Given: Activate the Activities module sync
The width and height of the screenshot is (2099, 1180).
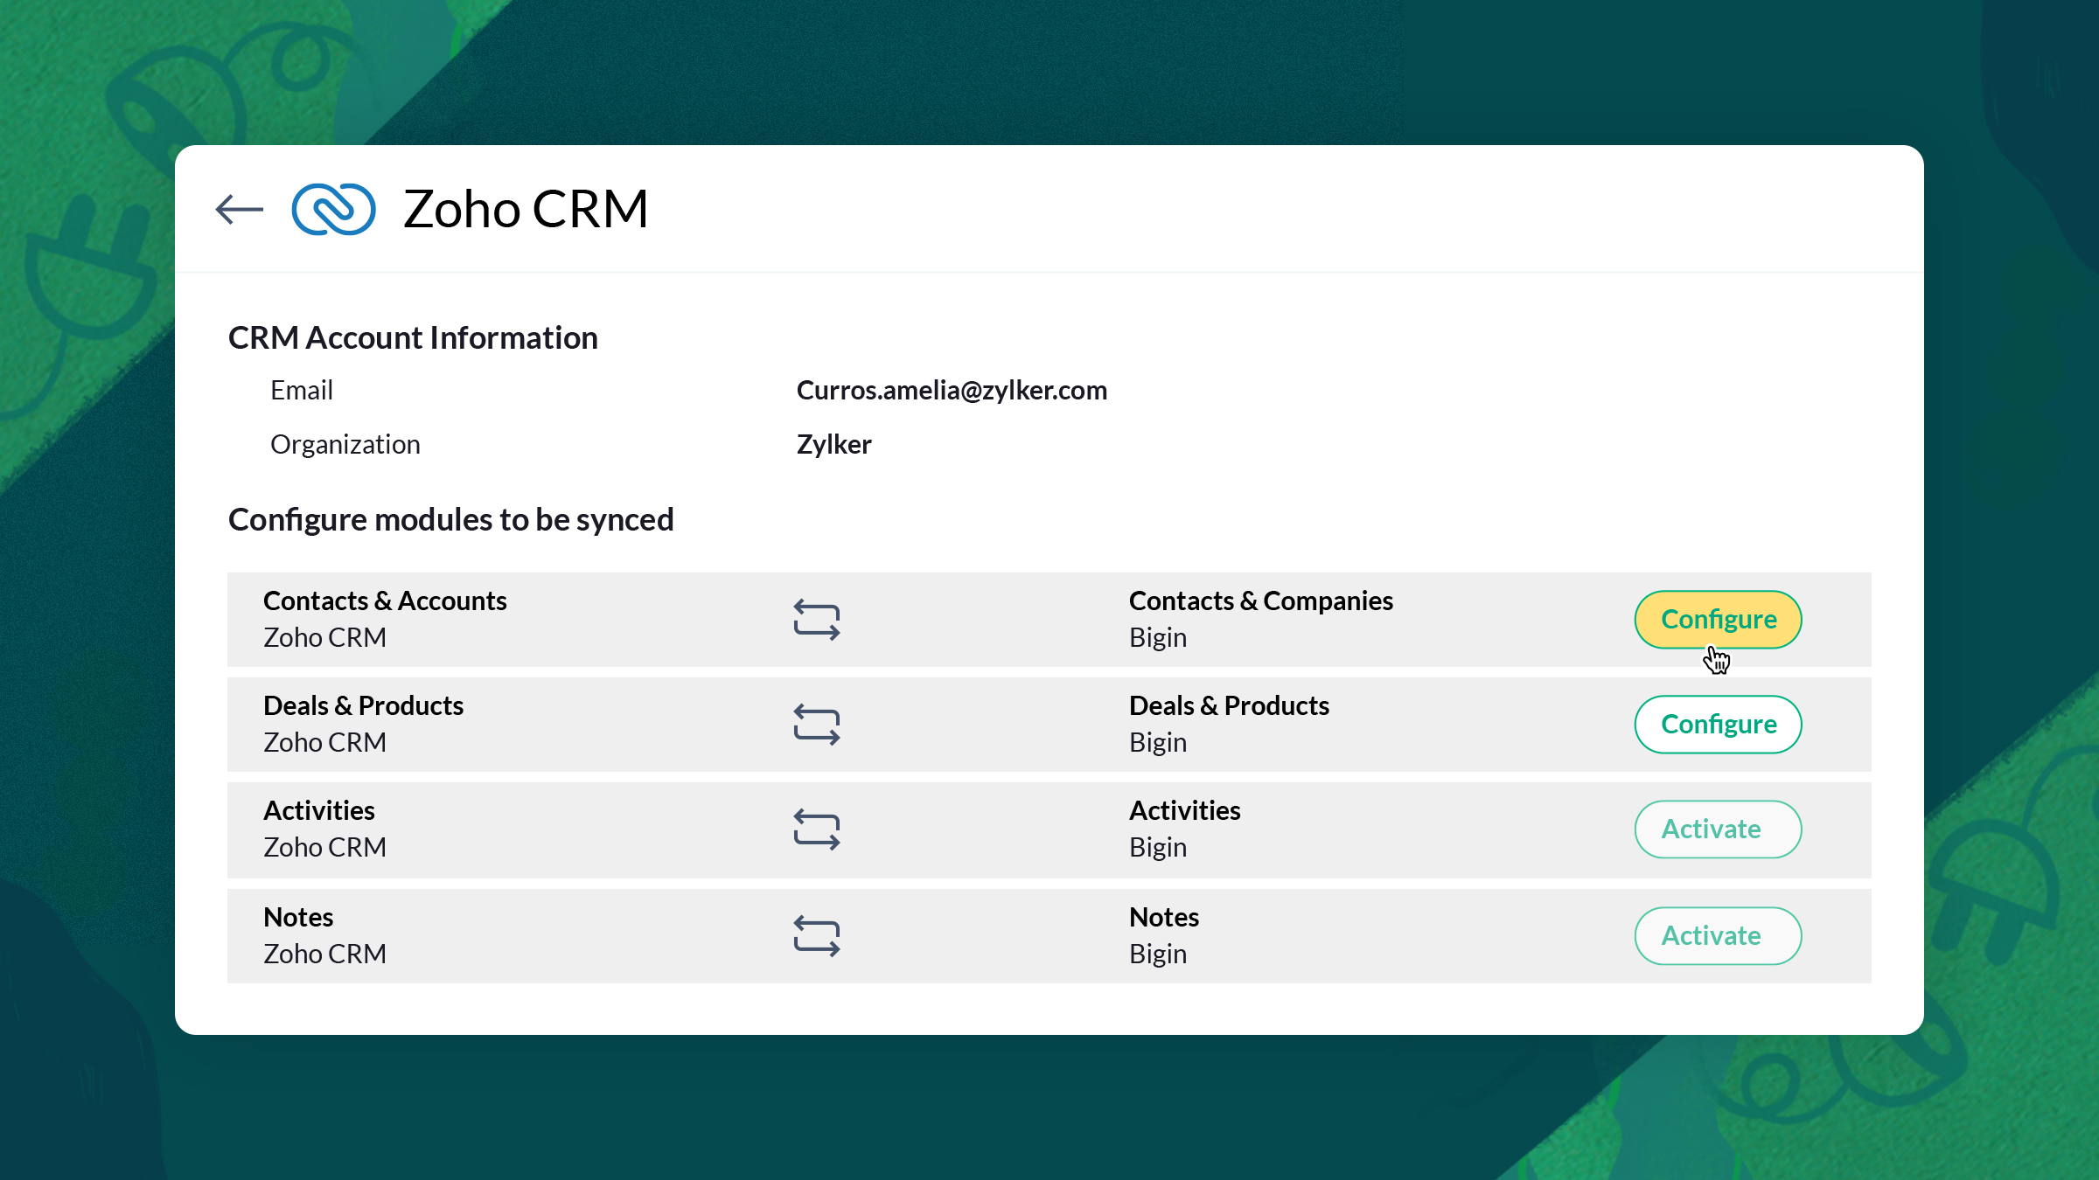Looking at the screenshot, I should 1718,829.
